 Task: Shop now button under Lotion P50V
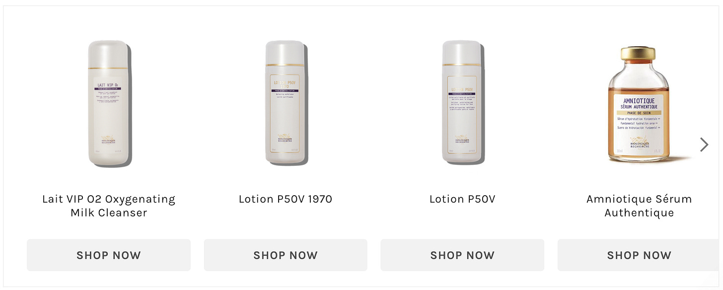point(462,255)
